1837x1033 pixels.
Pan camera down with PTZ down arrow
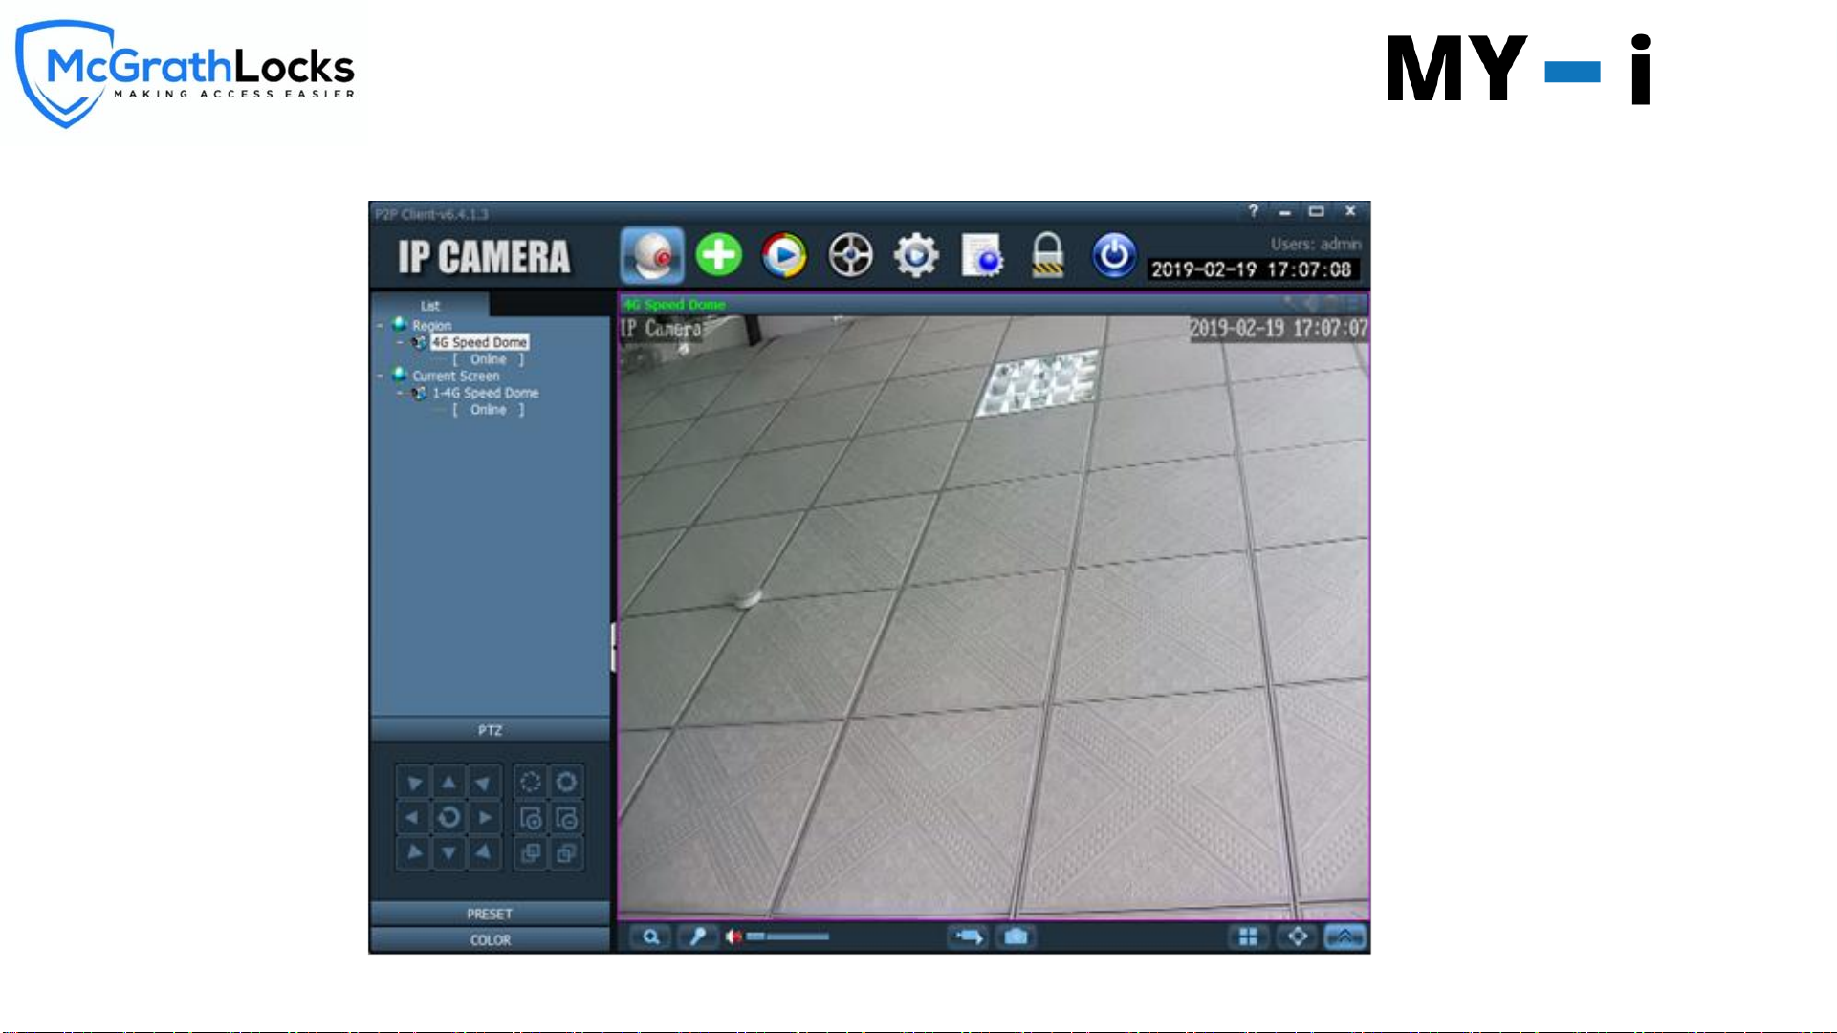point(448,852)
